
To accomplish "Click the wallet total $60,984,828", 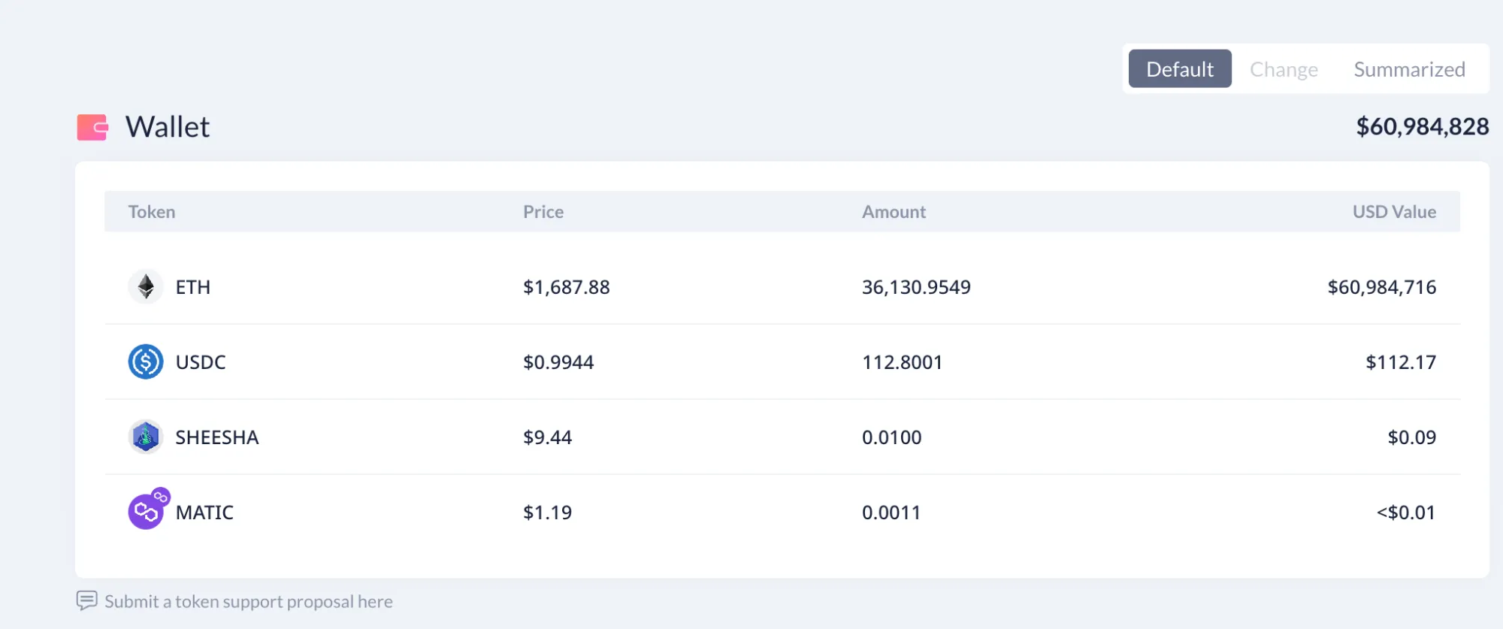I will [x=1422, y=126].
